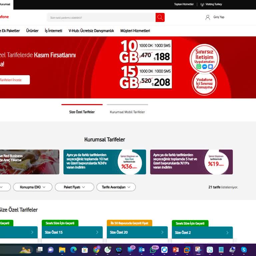
Task: Expand the Konuşma (DK) filter dropdown
Action: [33, 187]
